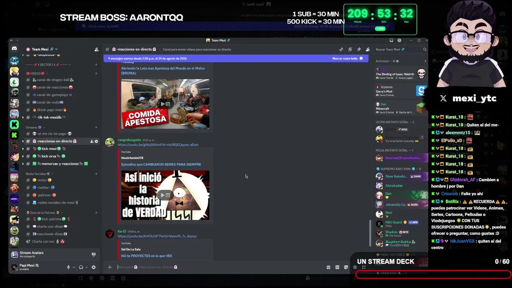Open Ka-El's youtu.be link
The image size is (512, 288).
click(157, 236)
